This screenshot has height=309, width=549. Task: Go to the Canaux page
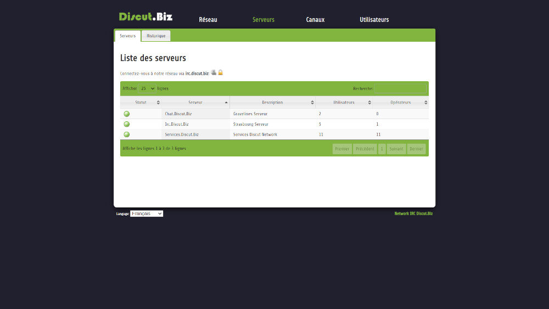pyautogui.click(x=315, y=20)
